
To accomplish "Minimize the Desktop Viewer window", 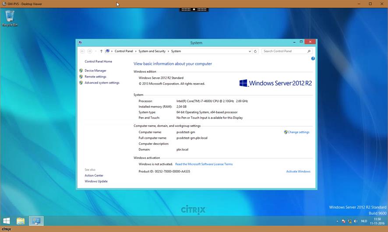I will tap(359, 4).
